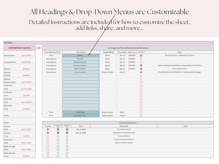The image size is (219, 164).
Task: Open Buyer responsibility drop-down in the Financing row
Action: point(117,59)
